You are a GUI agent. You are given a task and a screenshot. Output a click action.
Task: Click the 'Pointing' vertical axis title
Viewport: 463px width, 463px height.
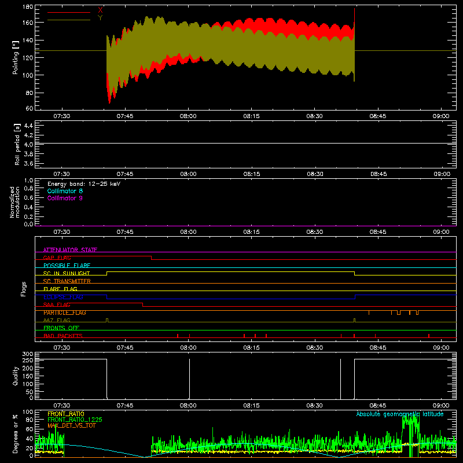16,57
